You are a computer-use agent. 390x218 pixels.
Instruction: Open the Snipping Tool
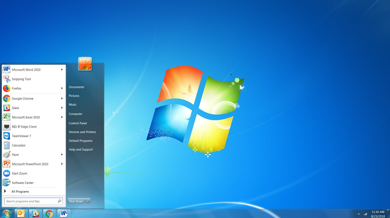(x=21, y=79)
